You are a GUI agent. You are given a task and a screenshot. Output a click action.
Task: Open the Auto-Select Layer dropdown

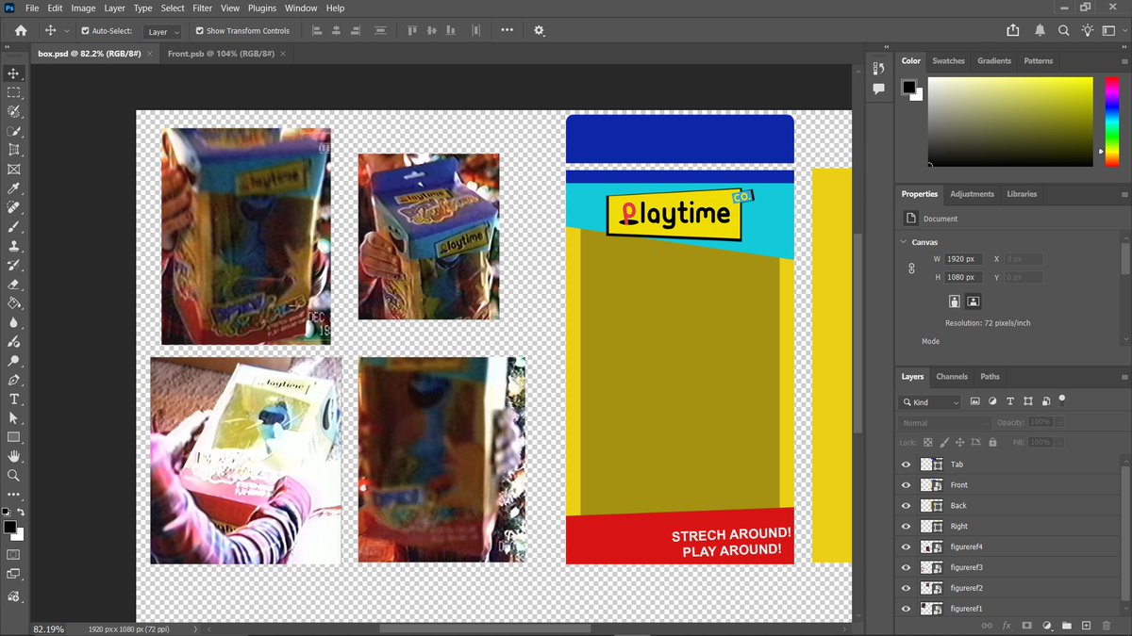163,31
